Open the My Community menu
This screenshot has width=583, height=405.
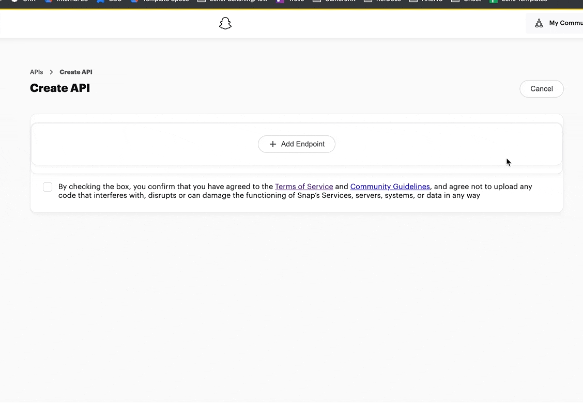point(565,23)
